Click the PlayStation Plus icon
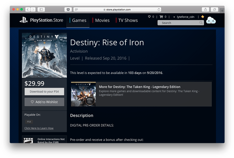 203,17
